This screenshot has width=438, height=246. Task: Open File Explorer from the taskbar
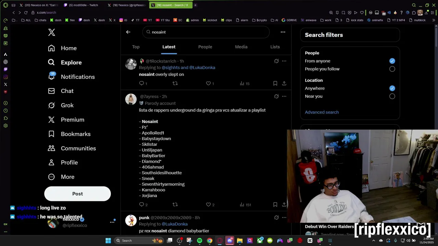240,241
